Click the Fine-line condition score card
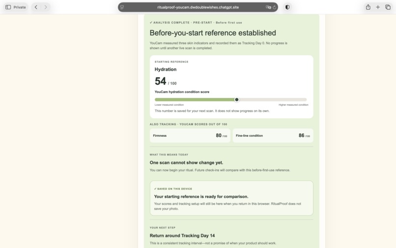This screenshot has width=396, height=248. [x=273, y=136]
